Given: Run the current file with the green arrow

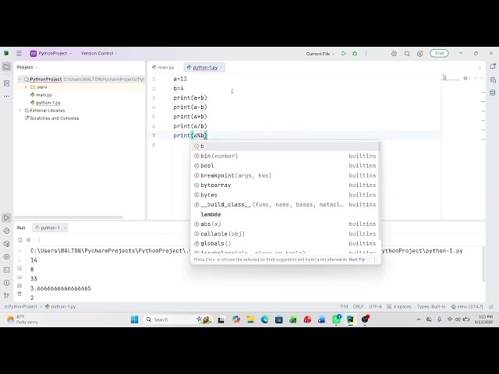Looking at the screenshot, I should (344, 54).
